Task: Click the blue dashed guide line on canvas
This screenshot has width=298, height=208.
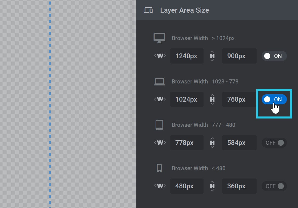Action: tap(50, 104)
